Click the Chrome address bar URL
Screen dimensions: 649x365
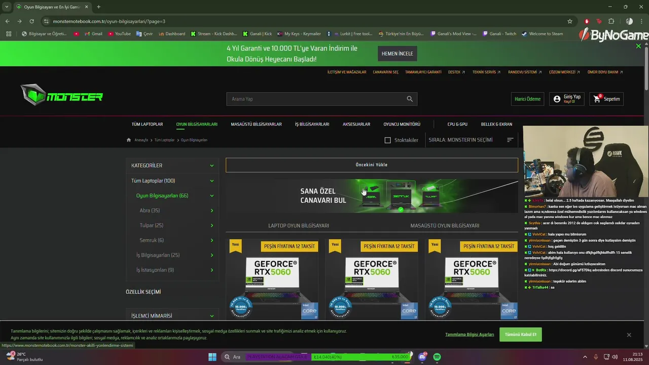[109, 21]
